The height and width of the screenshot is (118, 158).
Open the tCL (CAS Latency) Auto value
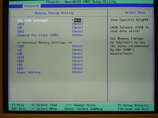pos(77,20)
